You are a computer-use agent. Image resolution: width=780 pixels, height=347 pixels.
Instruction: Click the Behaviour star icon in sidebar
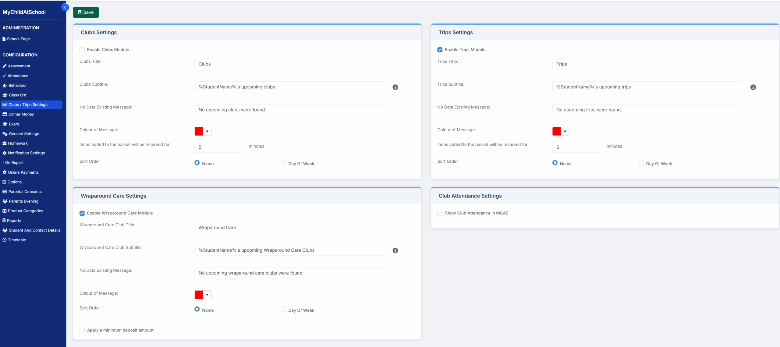(x=5, y=86)
